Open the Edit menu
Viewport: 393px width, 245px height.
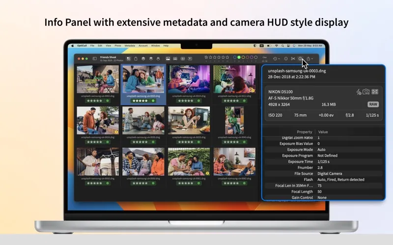point(100,46)
